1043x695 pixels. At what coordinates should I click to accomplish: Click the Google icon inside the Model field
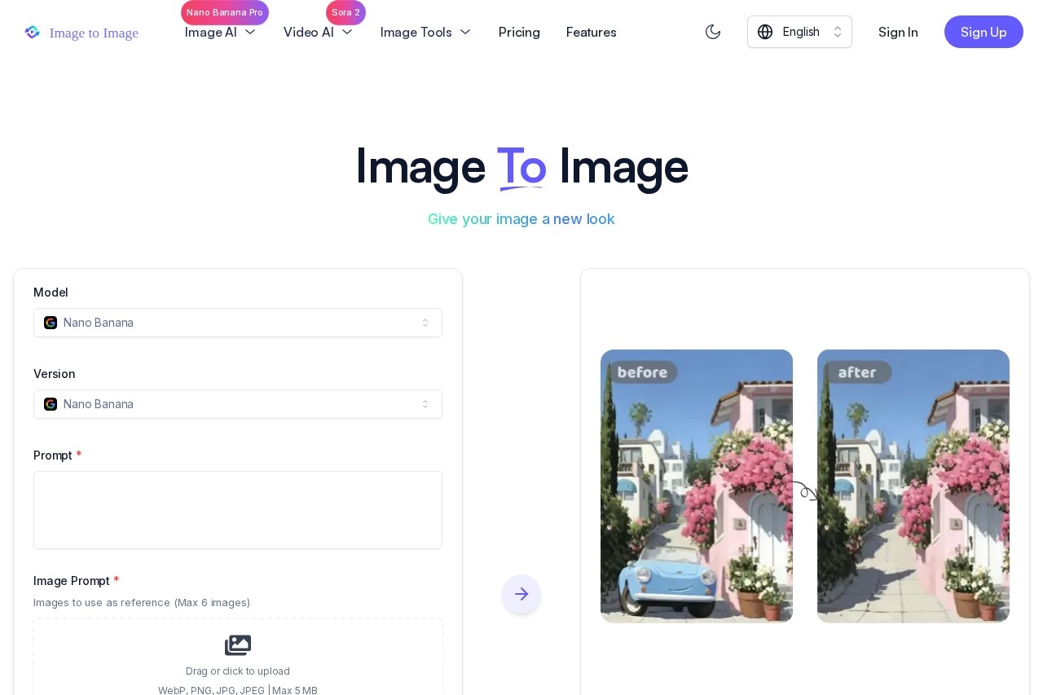coord(51,323)
